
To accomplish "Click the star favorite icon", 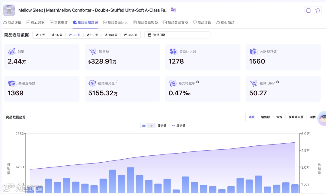I will pos(318,10).
